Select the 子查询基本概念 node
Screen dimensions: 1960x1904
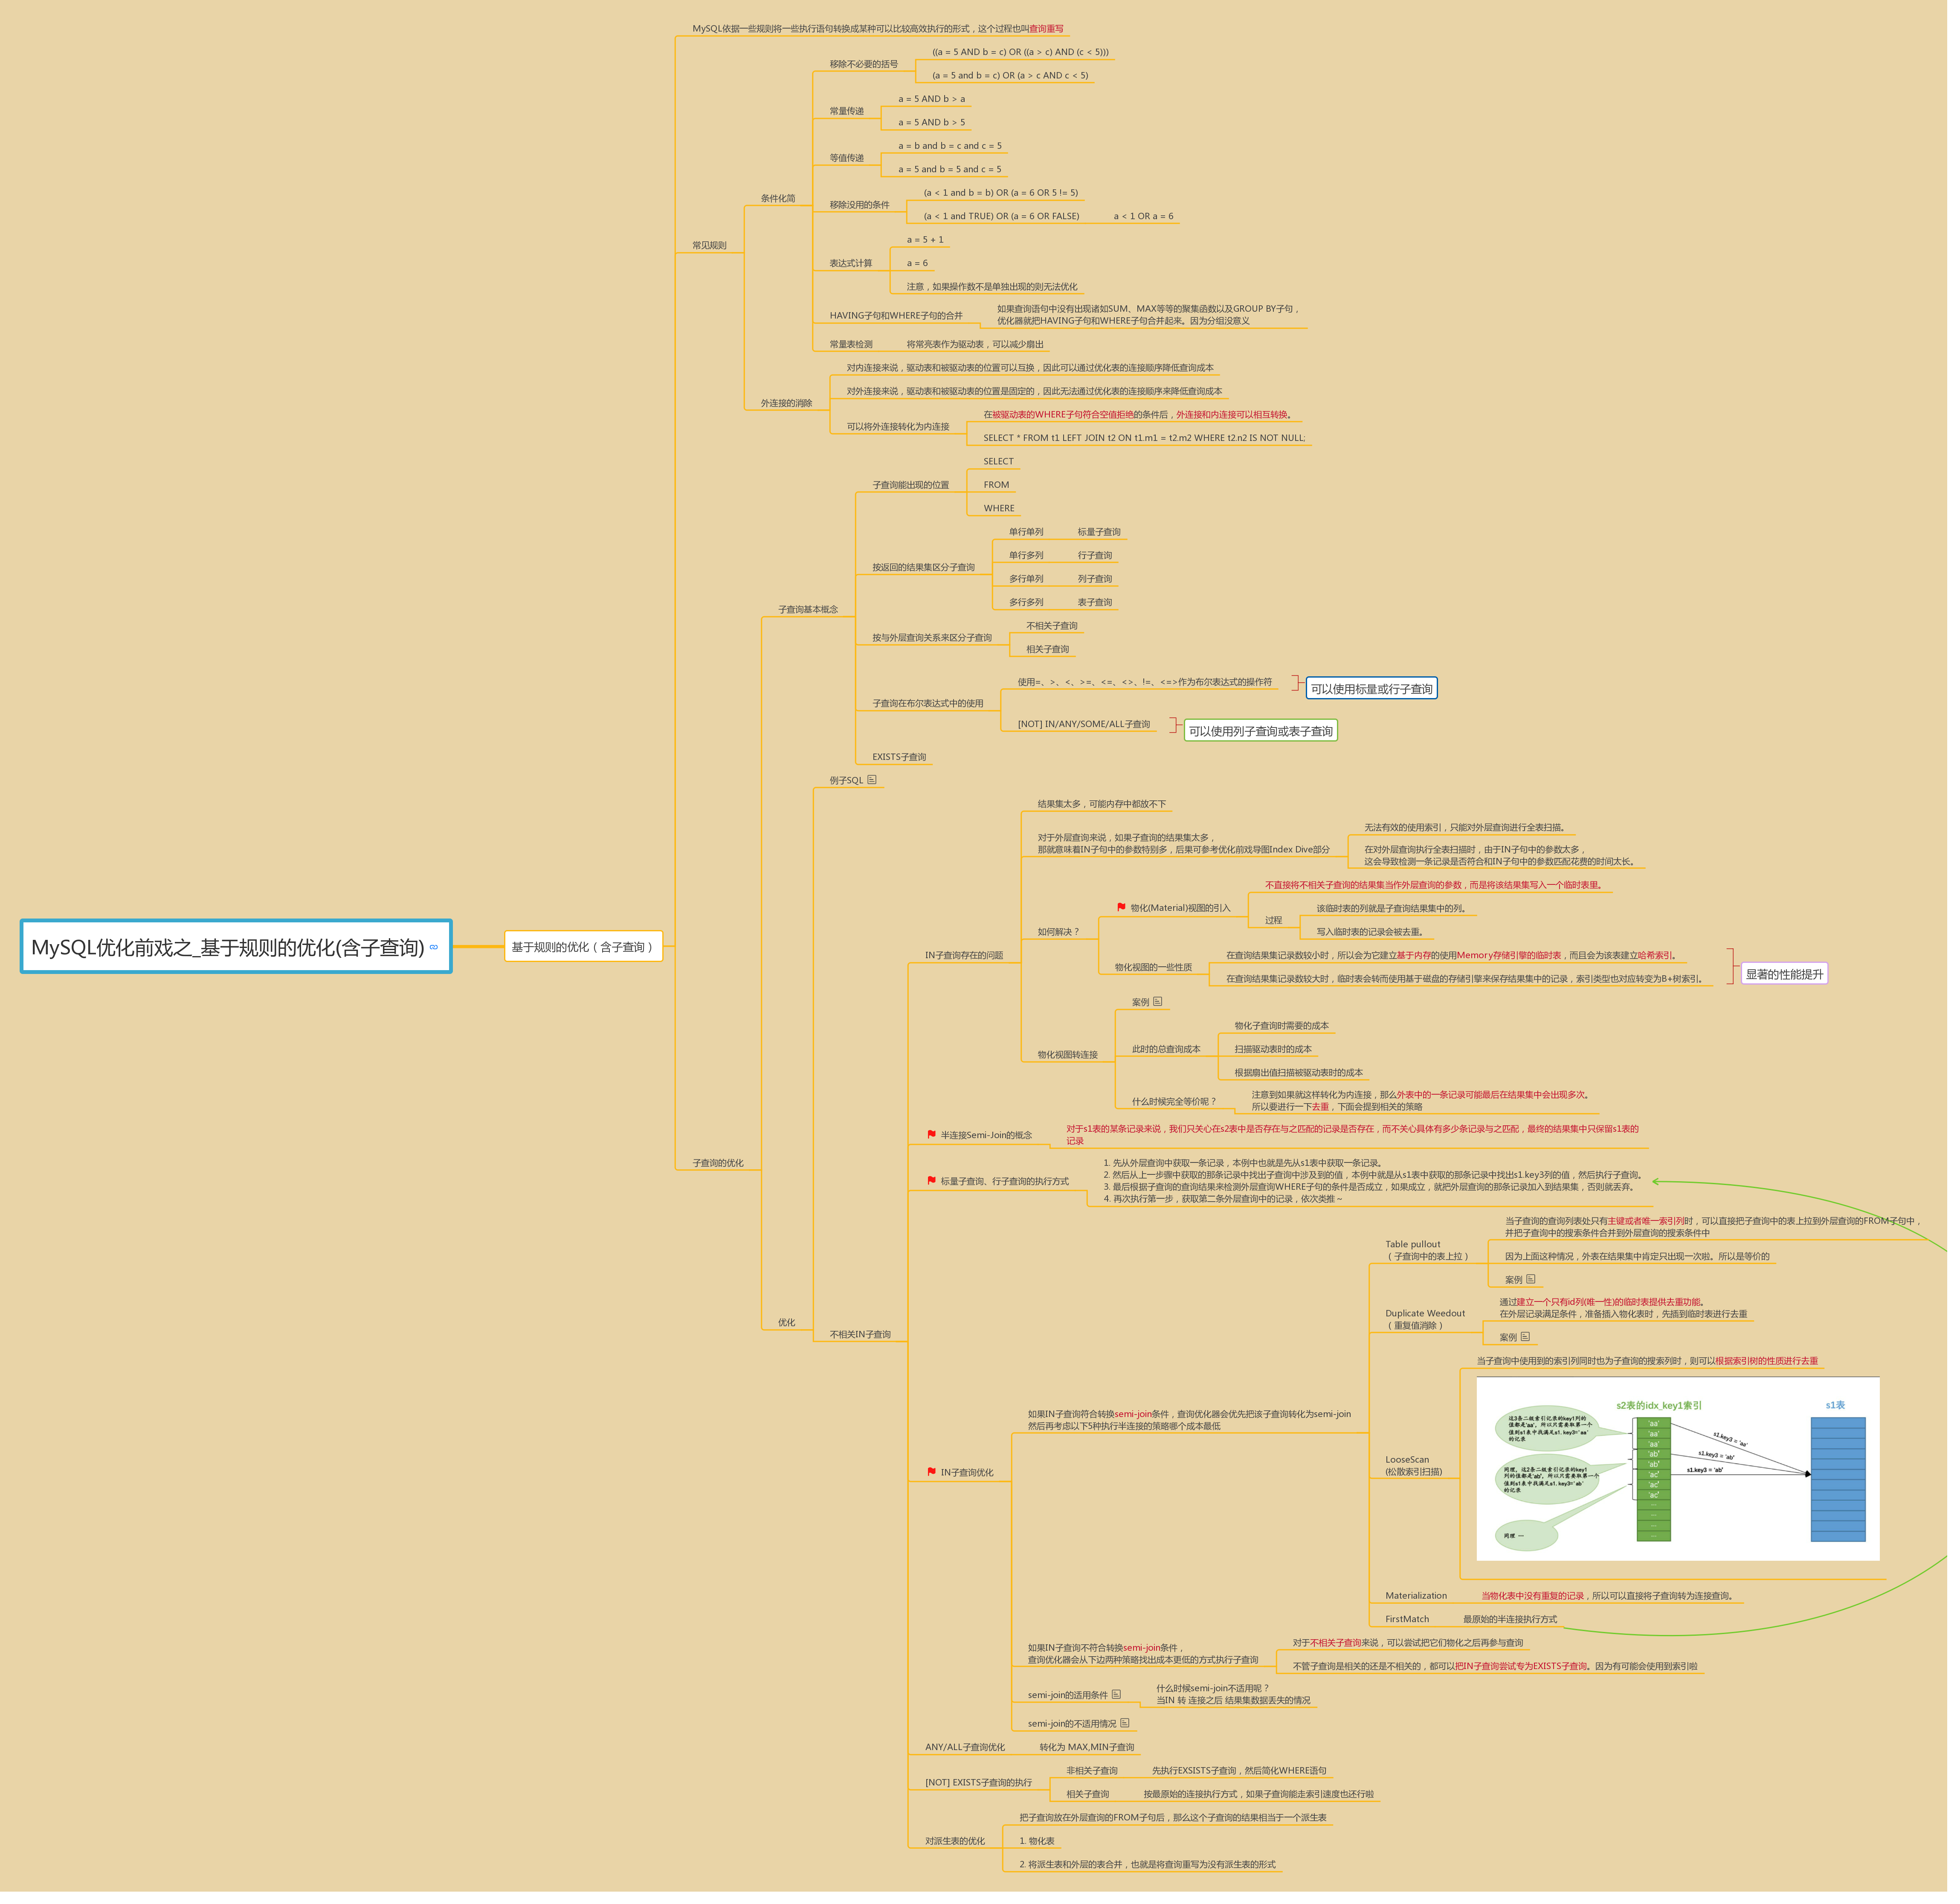(x=813, y=613)
